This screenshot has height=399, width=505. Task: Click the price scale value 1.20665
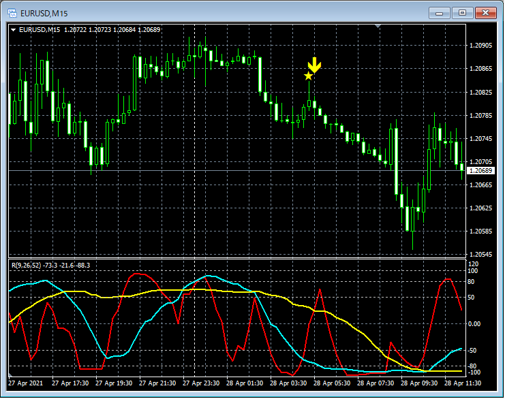point(481,185)
